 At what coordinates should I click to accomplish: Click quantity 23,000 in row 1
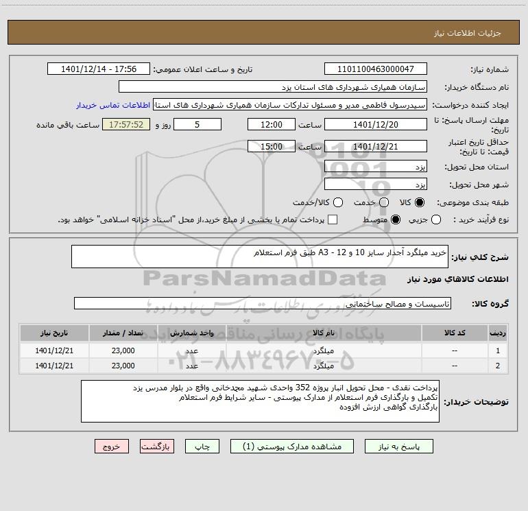tap(123, 350)
